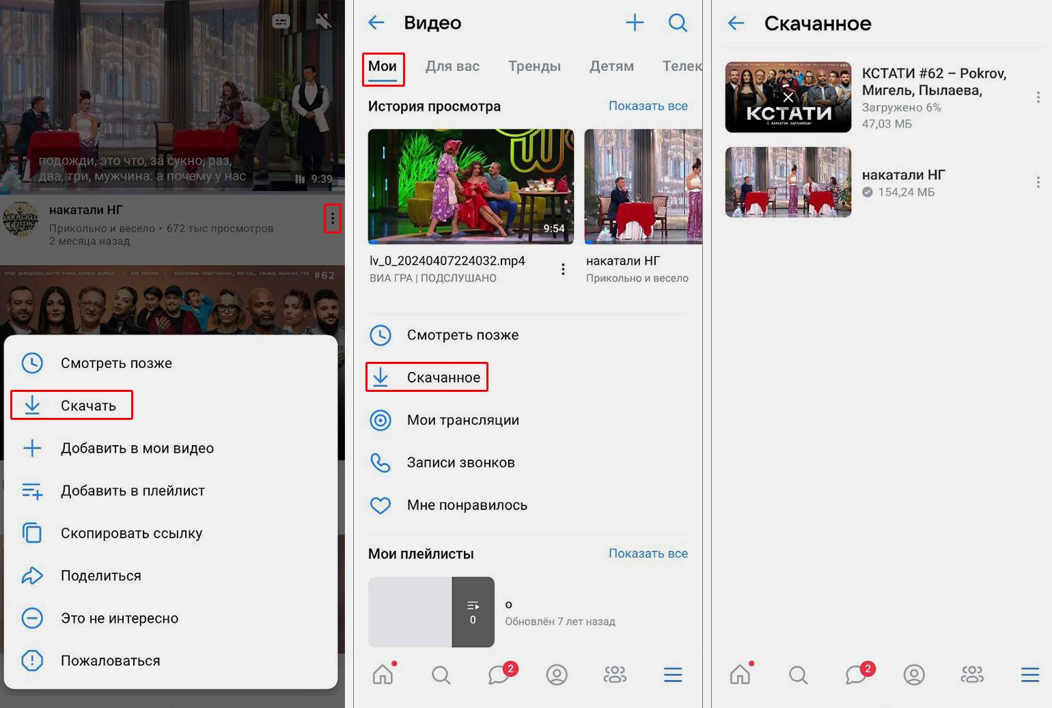Tap the search magnifier in Видео header
Image resolution: width=1052 pixels, height=708 pixels.
click(677, 23)
